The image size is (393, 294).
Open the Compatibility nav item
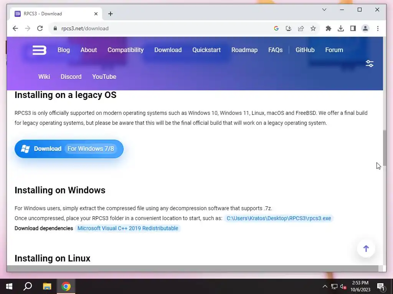point(125,50)
